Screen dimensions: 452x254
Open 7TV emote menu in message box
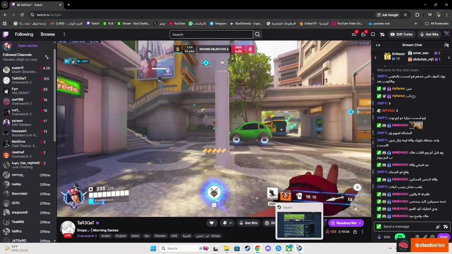tap(446, 226)
